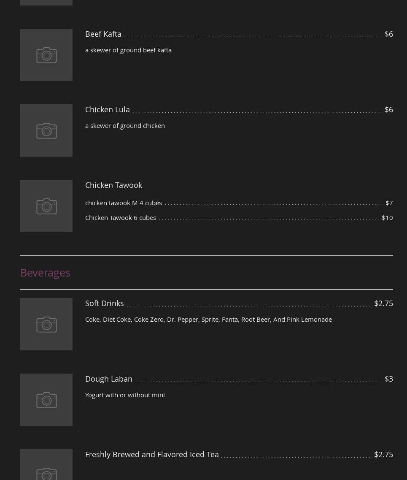
Task: Open the Beef Kafta menu item title
Action: click(103, 34)
